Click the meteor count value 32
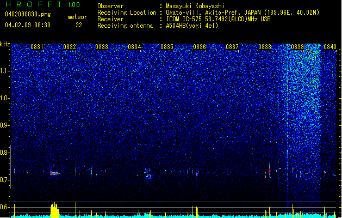 coord(79,25)
